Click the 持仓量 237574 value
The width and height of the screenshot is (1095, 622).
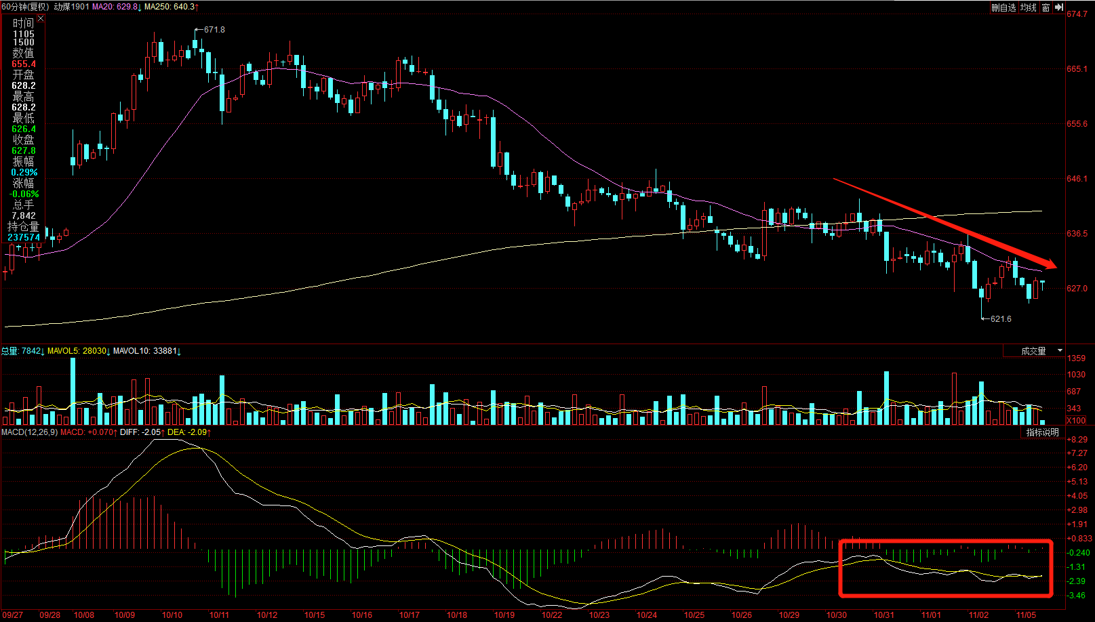click(24, 238)
